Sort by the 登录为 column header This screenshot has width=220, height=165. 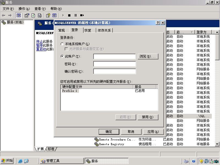coord(203,32)
